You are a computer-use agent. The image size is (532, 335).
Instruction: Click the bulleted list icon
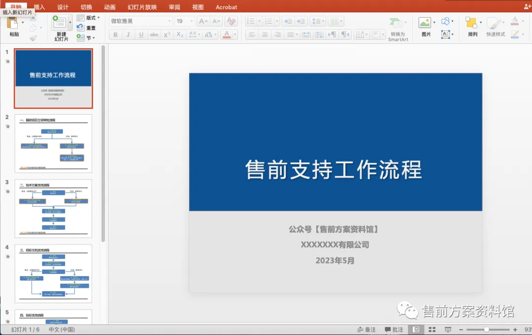[x=251, y=21]
